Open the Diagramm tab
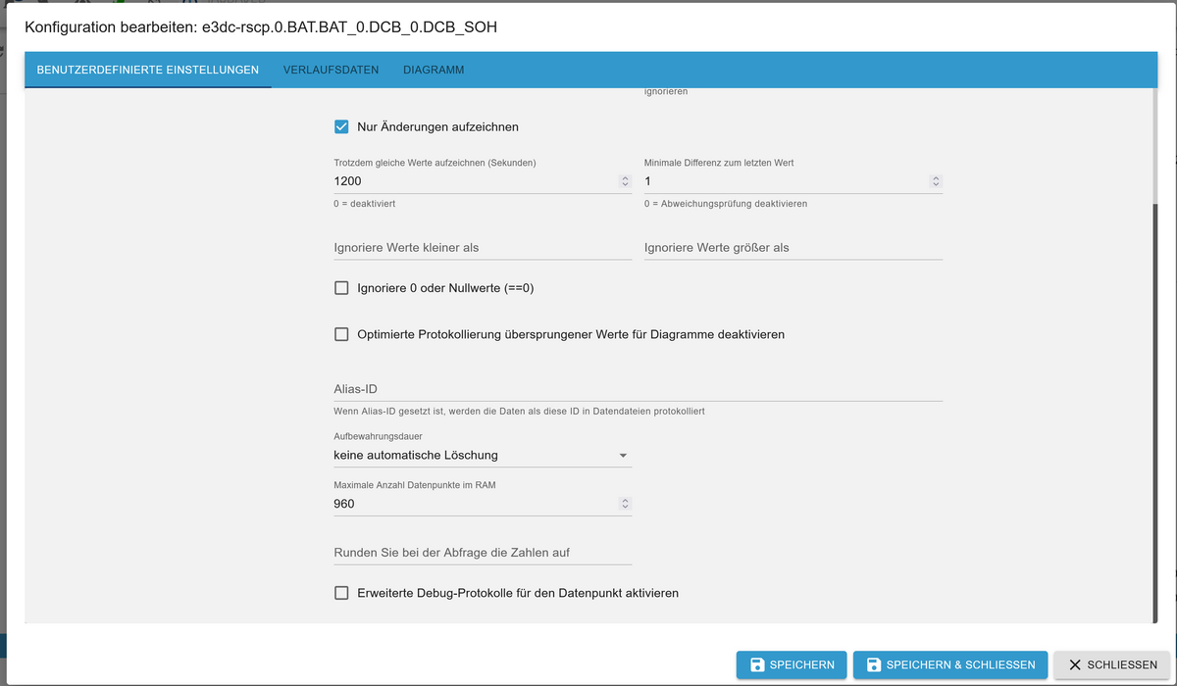The image size is (1177, 686). 434,71
